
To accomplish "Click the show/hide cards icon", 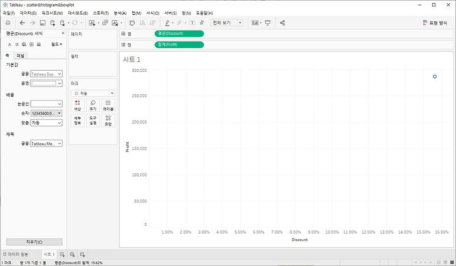I will [x=255, y=23].
